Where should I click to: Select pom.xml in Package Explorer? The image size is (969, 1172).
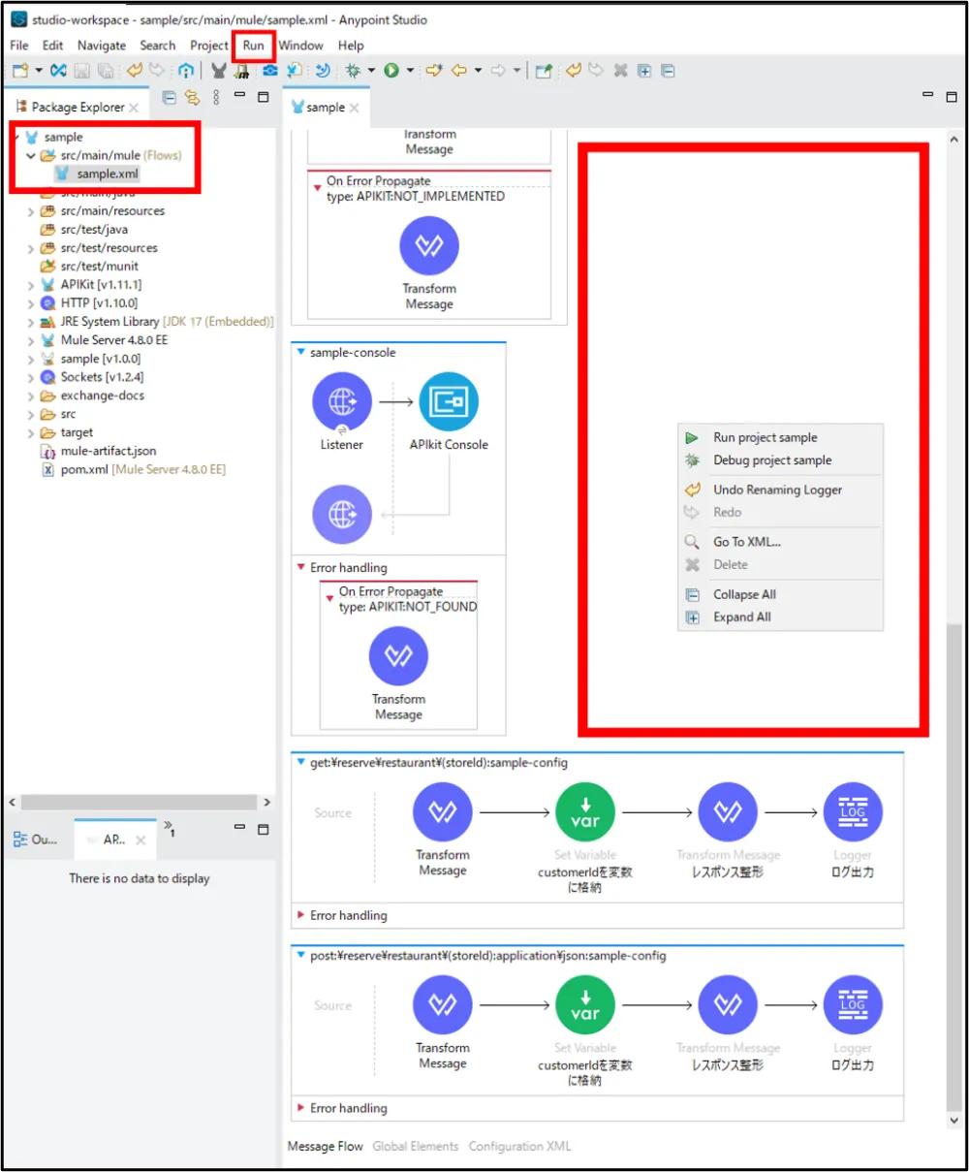134,470
